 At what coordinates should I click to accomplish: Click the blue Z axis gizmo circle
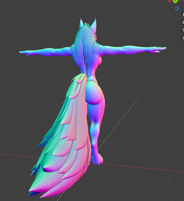177,8
